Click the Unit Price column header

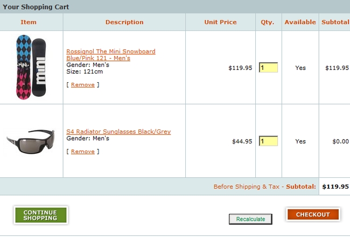click(x=220, y=22)
